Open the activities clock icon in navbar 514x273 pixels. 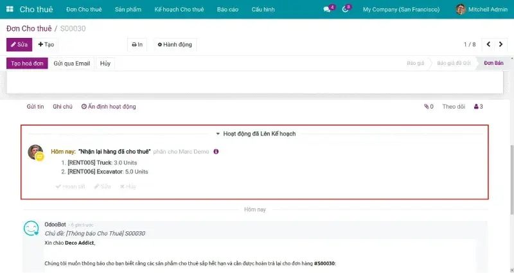tap(346, 10)
